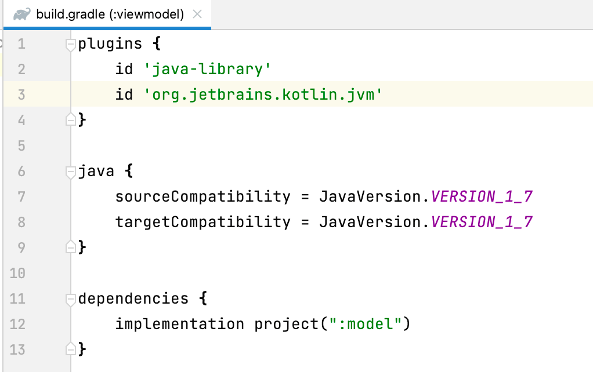593x372 pixels.
Task: Collapse the java block fold marker
Action: tap(71, 172)
